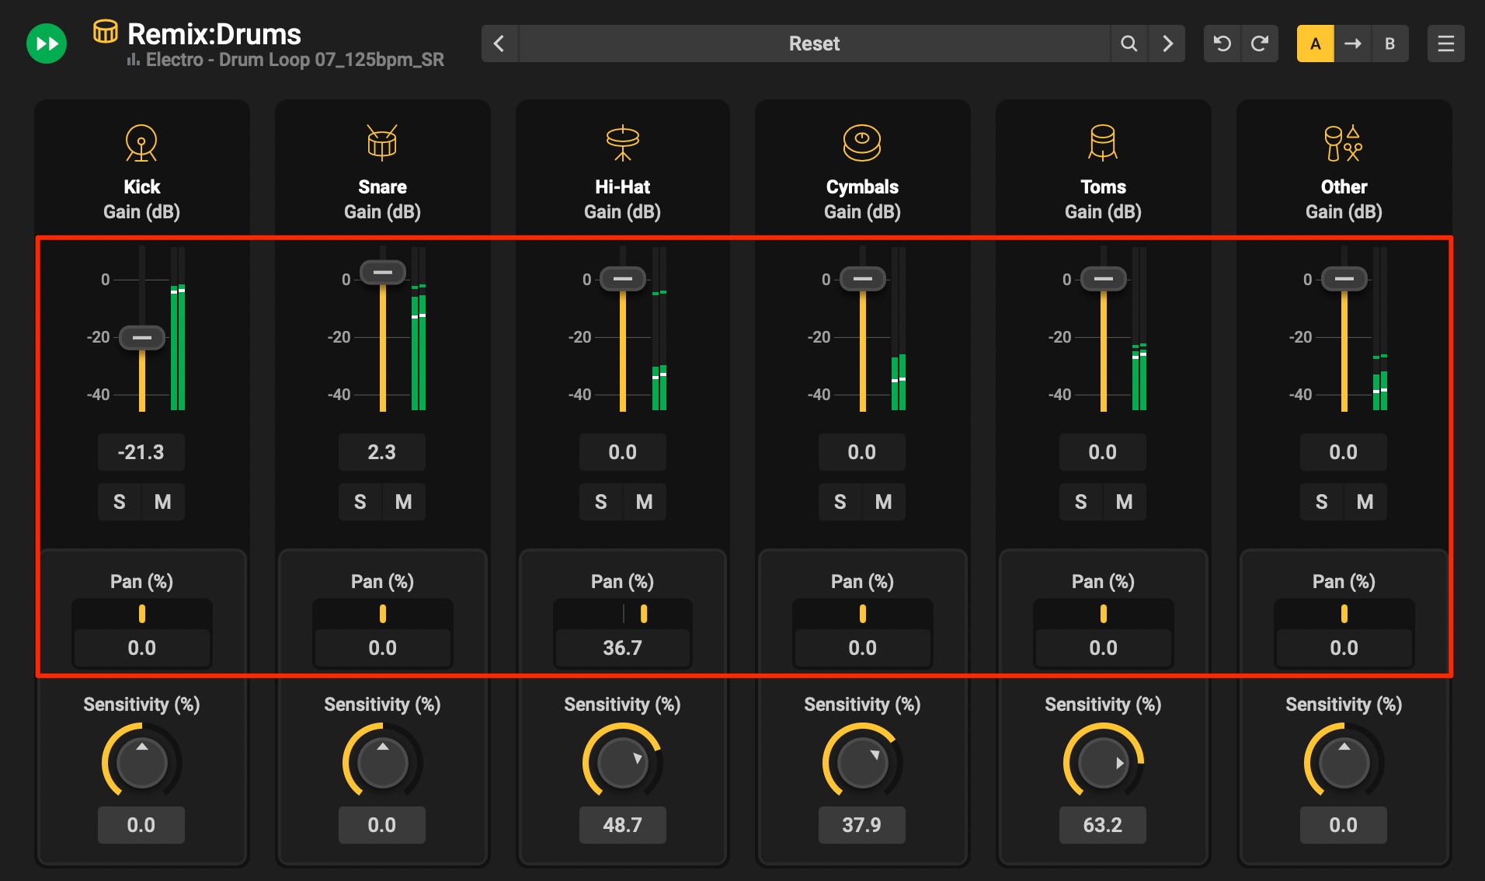Copy state A to B arrow

[1353, 44]
